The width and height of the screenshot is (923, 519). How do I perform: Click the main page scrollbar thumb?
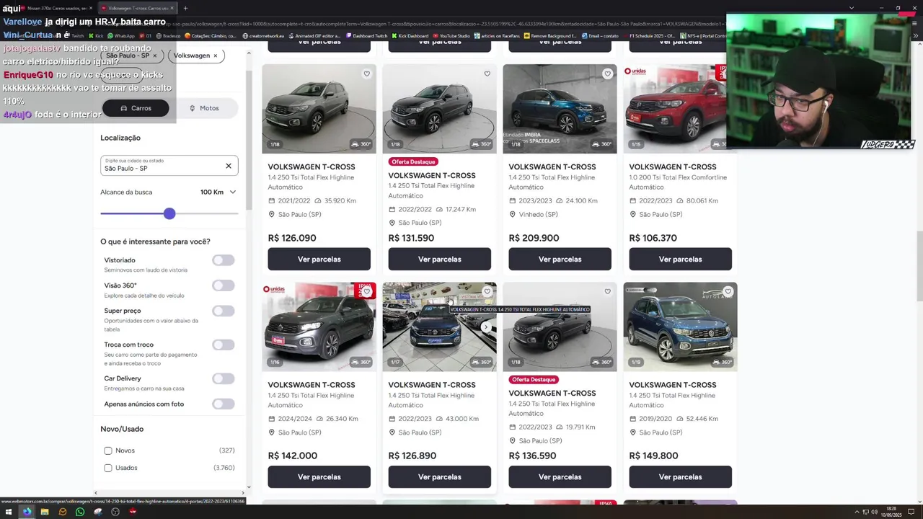pos(919,267)
